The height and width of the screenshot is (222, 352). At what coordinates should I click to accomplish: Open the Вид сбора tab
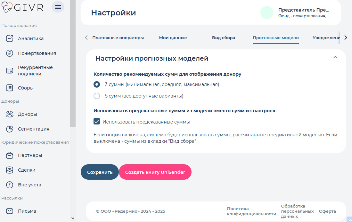pos(223,38)
